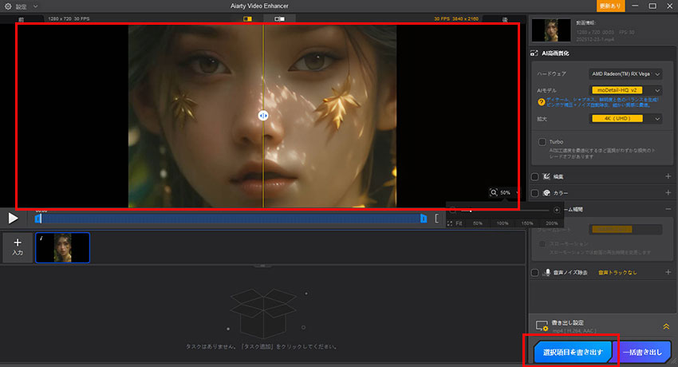Screen dimensions: 678x367
Task: Play the video preview
Action: [13, 219]
